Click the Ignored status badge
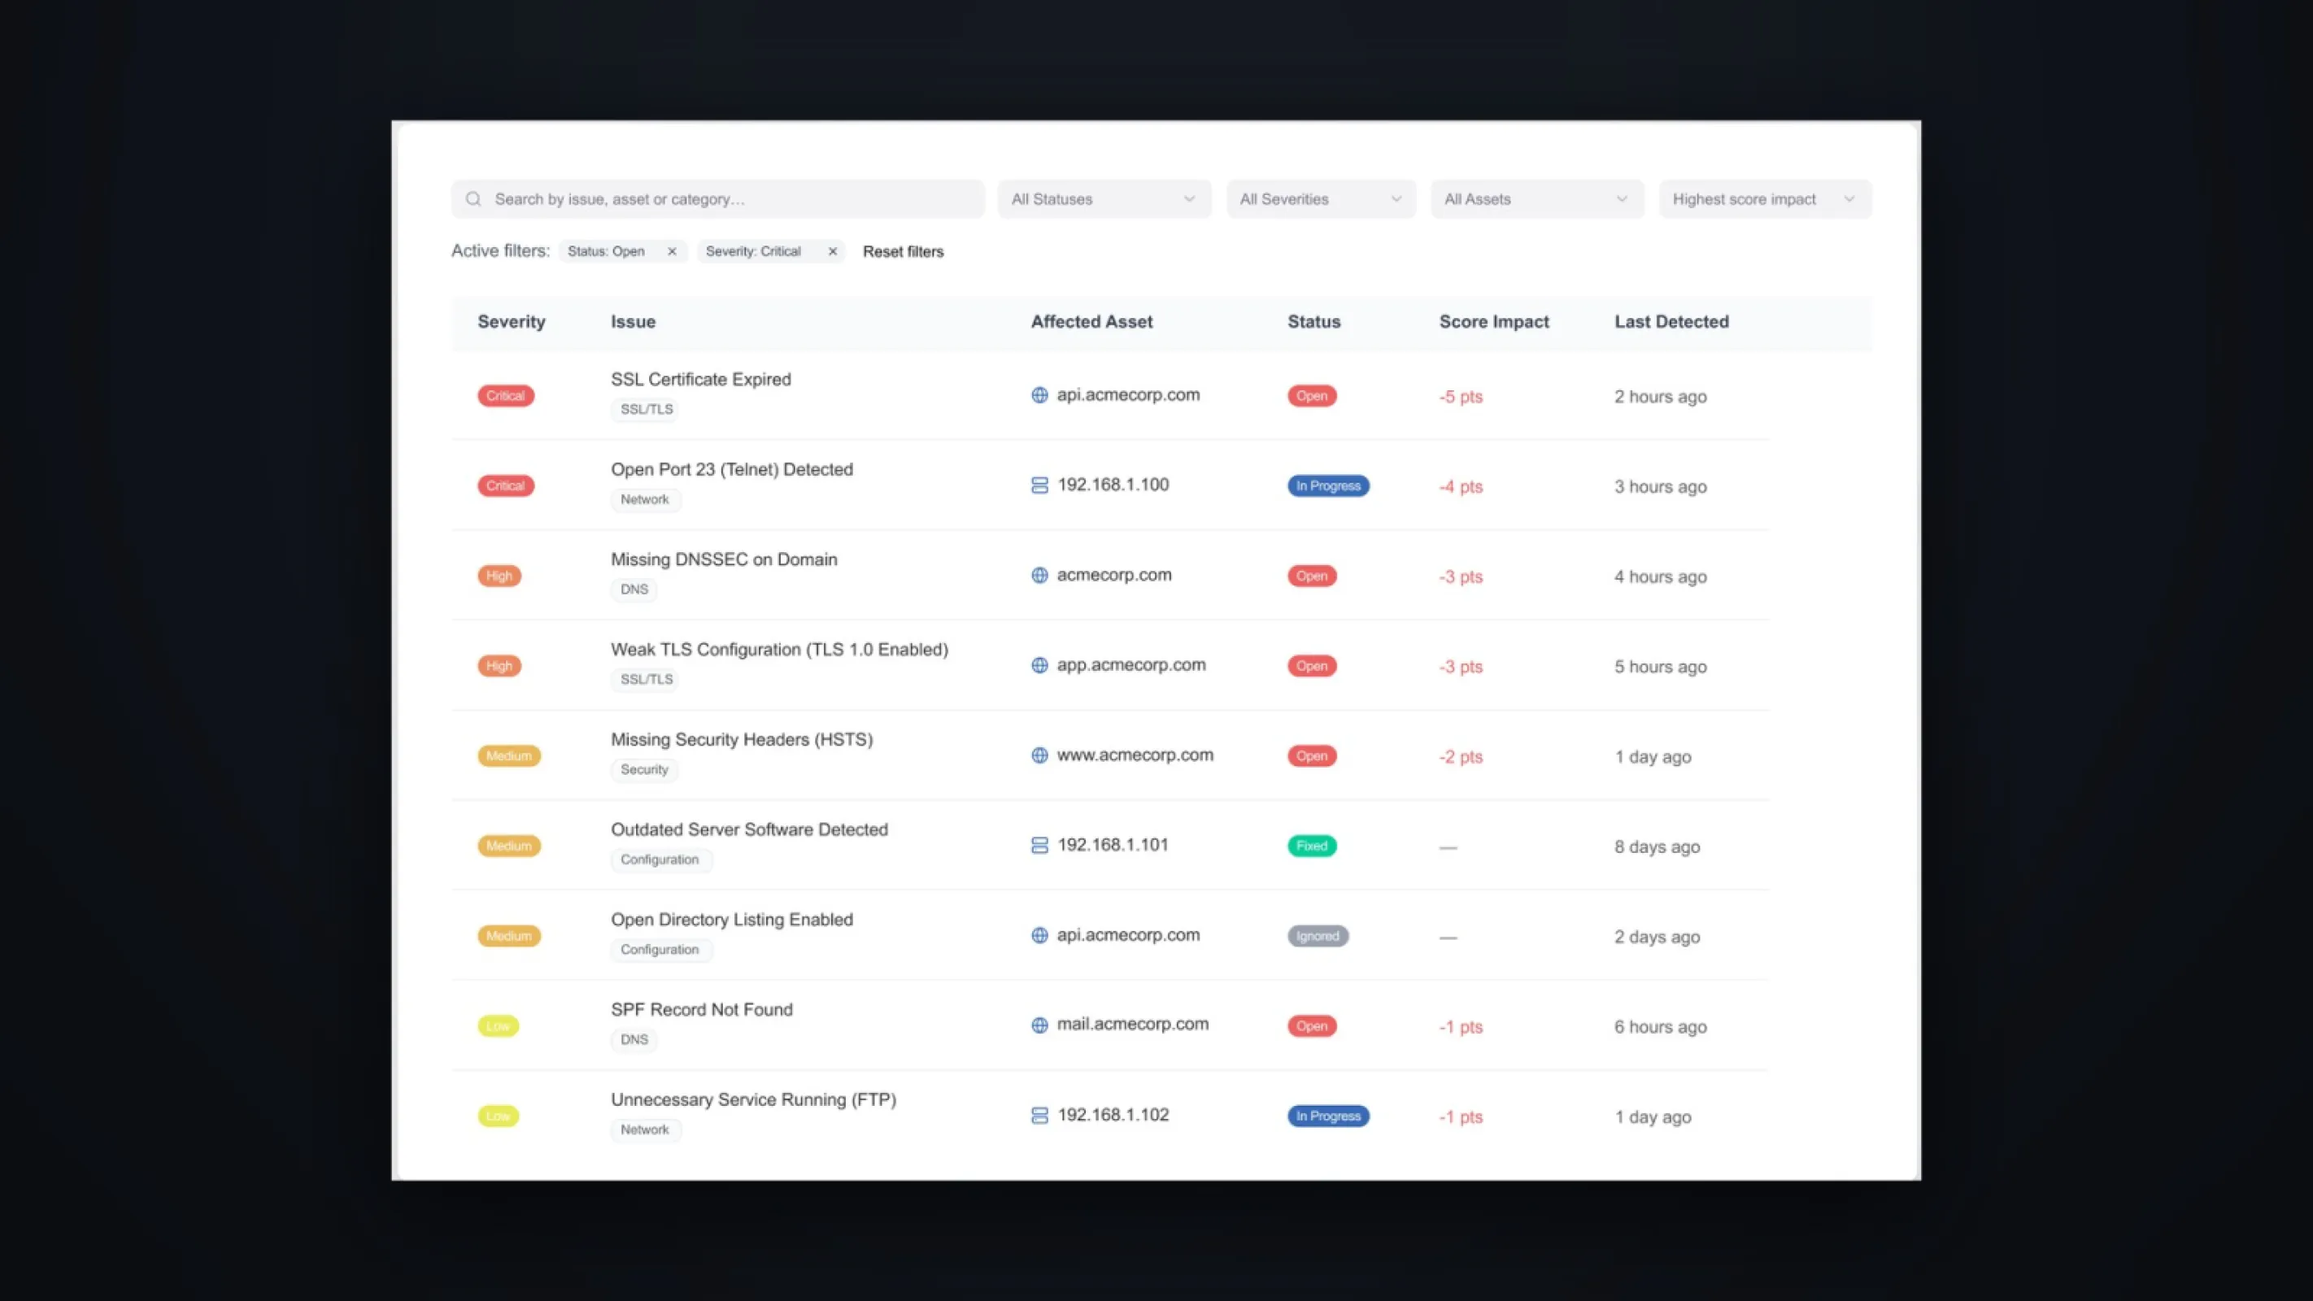Screen dimensions: 2313x1301 pos(1318,936)
